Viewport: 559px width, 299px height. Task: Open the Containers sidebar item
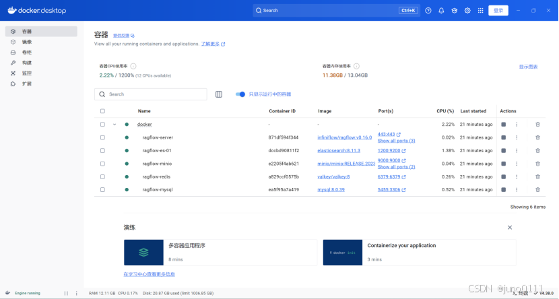[41, 32]
